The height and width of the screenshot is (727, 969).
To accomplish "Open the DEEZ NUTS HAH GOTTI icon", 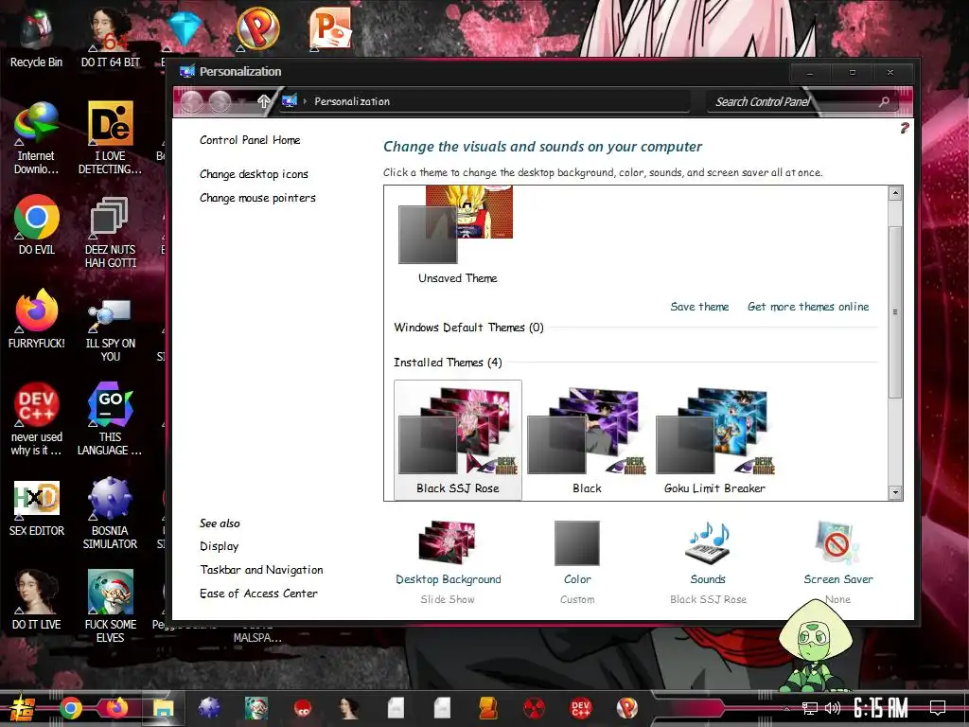I will point(111,232).
